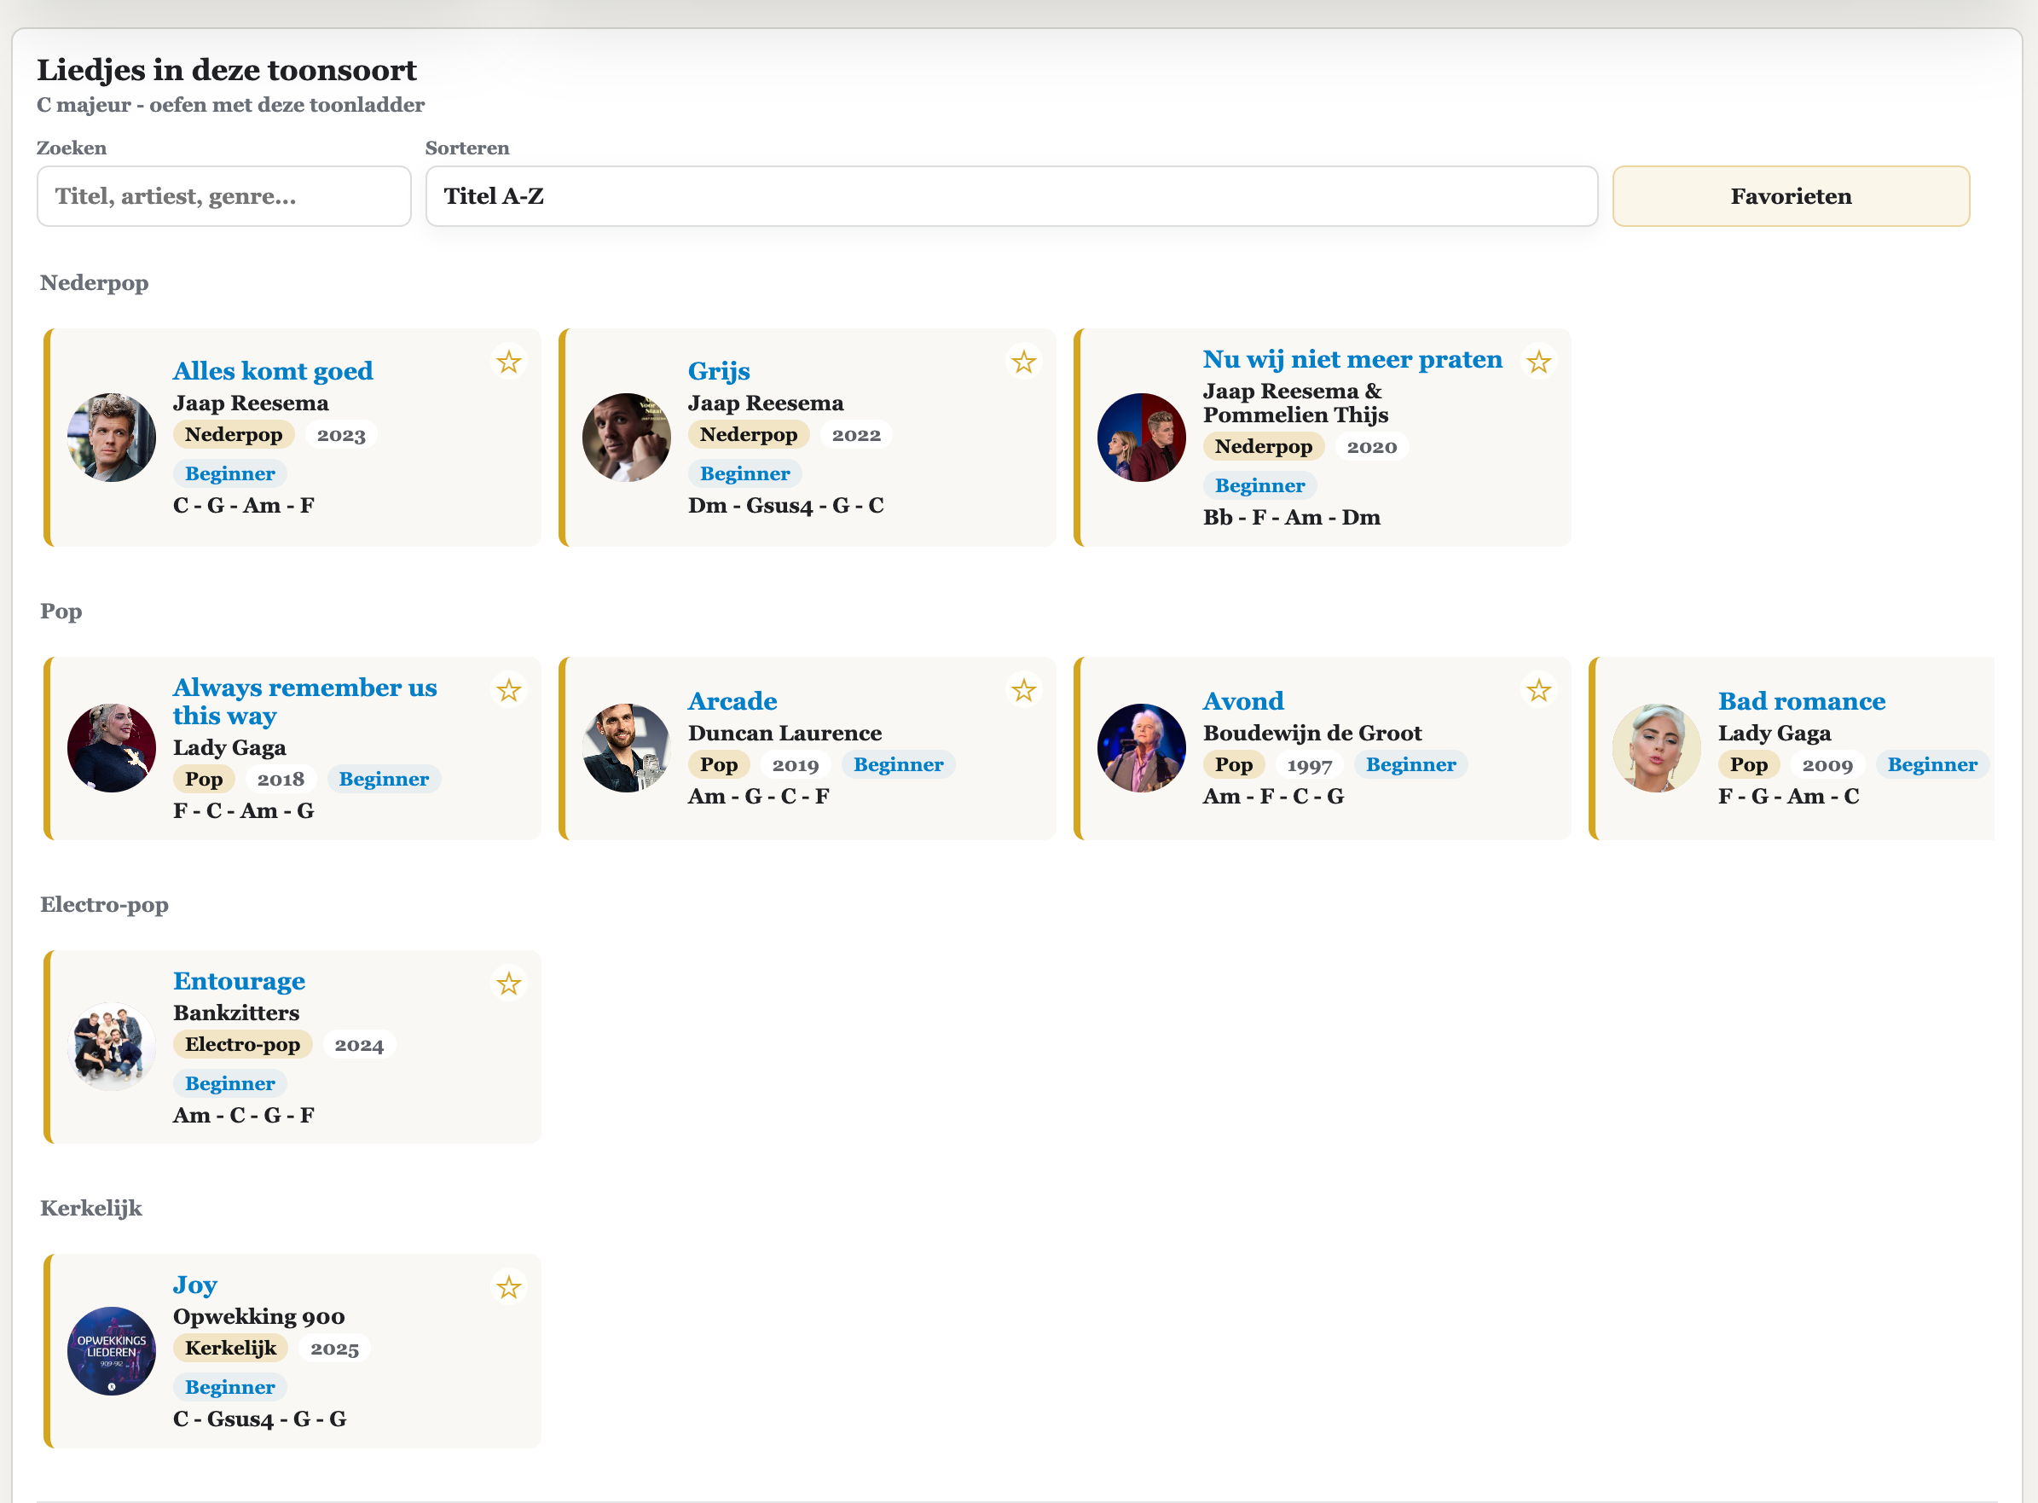
Task: Open the song Arcade
Action: point(732,700)
